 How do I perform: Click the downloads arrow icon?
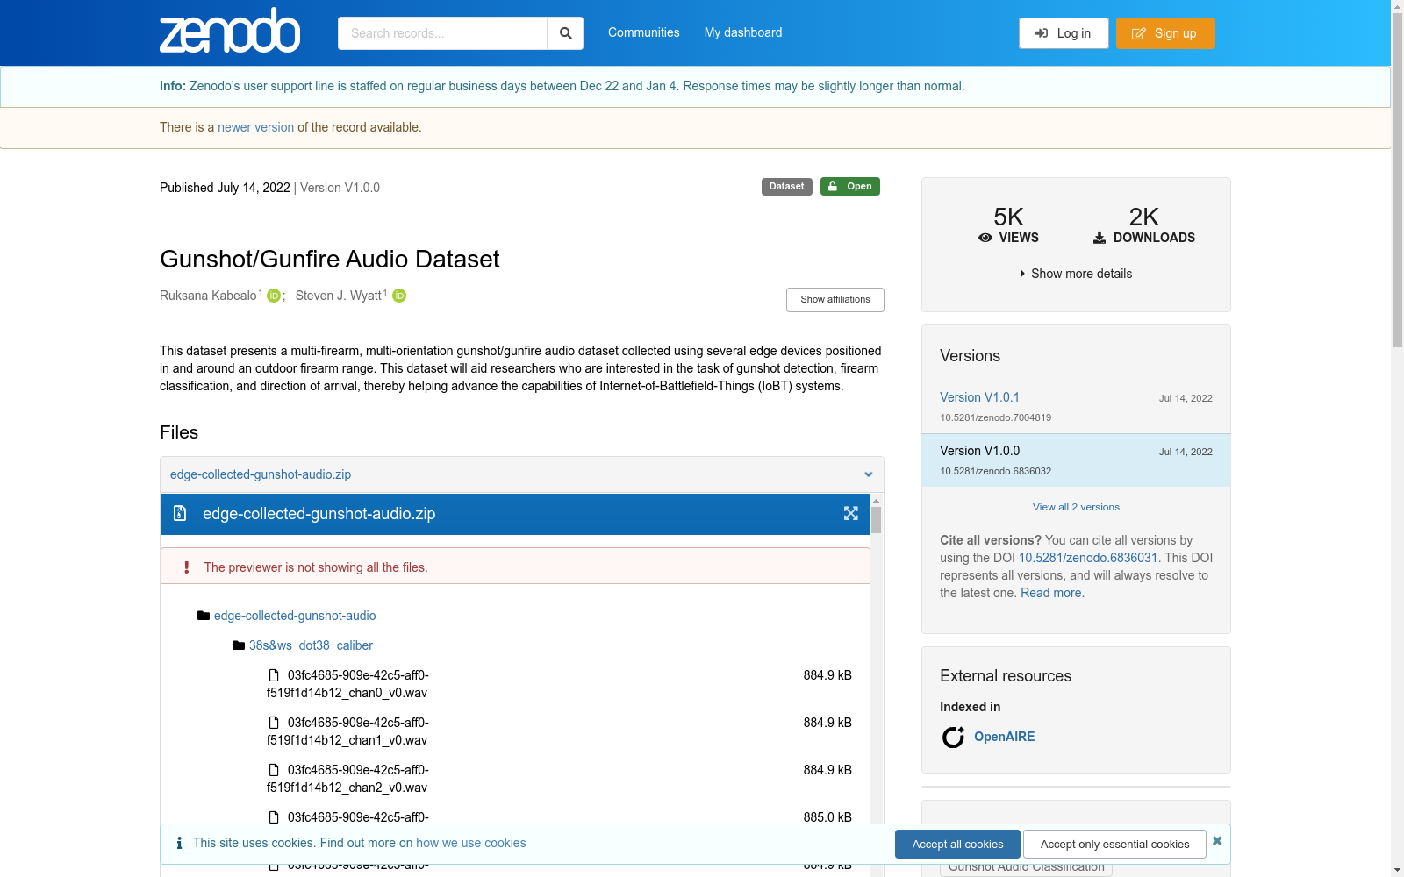1100,238
